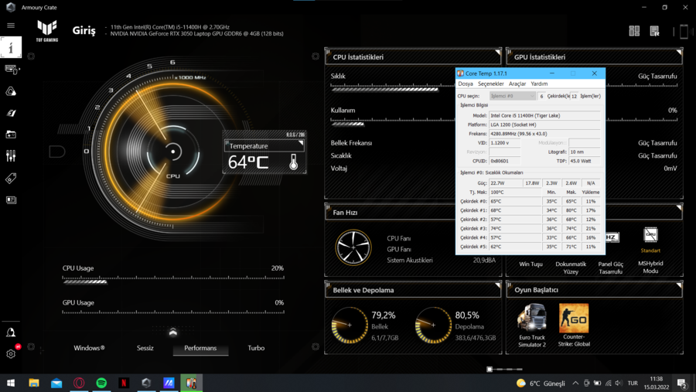The height and width of the screenshot is (392, 696).
Task: Open the CPU seçin İşlemci #0 dropdown
Action: (512, 96)
